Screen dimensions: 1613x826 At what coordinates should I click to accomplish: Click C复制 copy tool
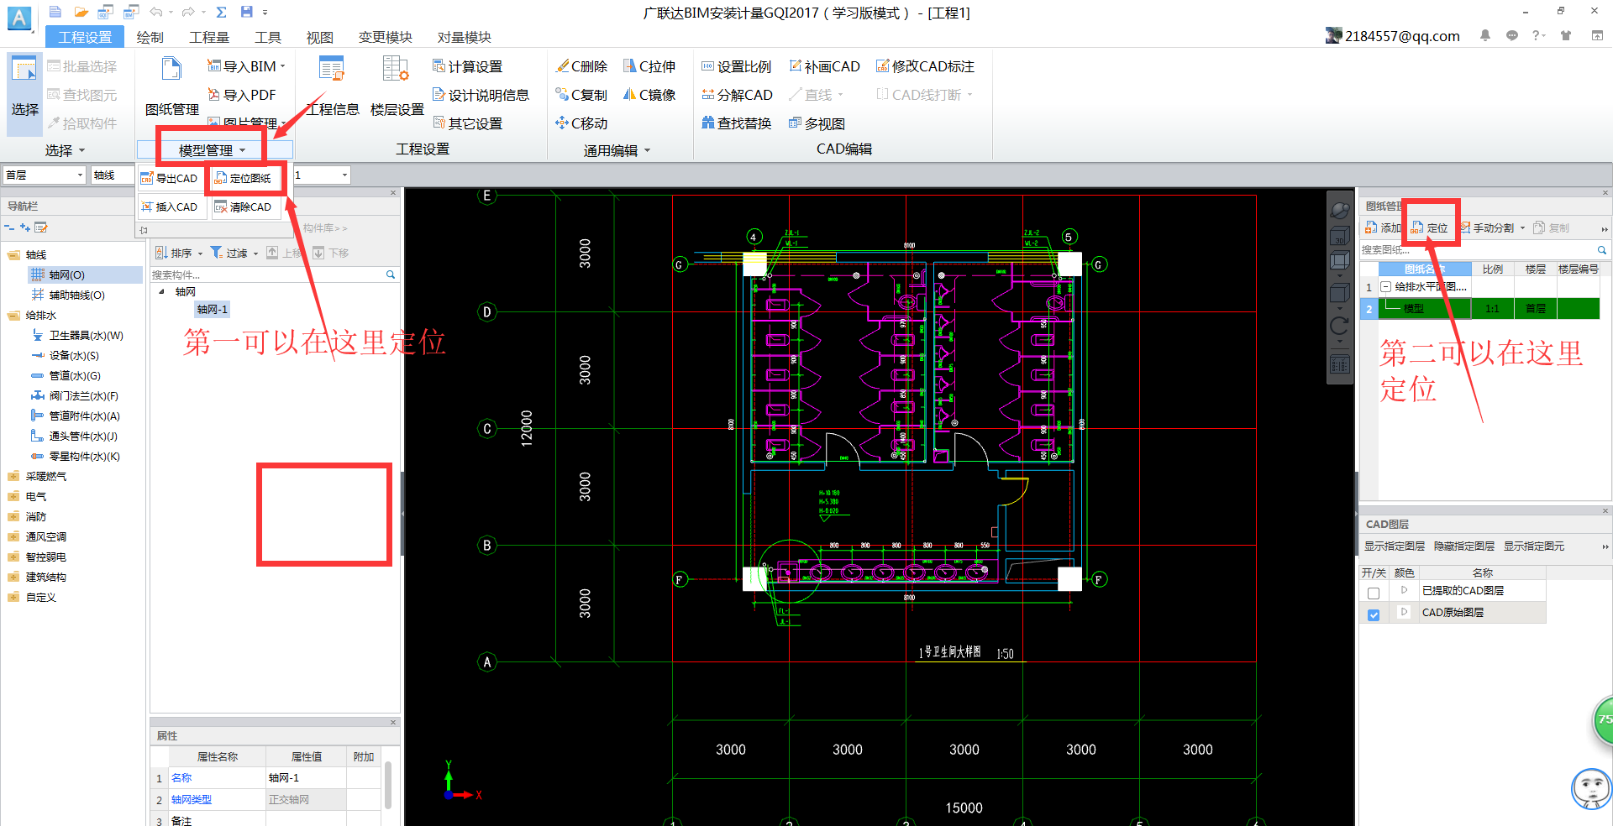click(581, 95)
